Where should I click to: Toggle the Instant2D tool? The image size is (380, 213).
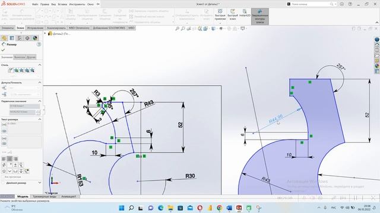245,13
